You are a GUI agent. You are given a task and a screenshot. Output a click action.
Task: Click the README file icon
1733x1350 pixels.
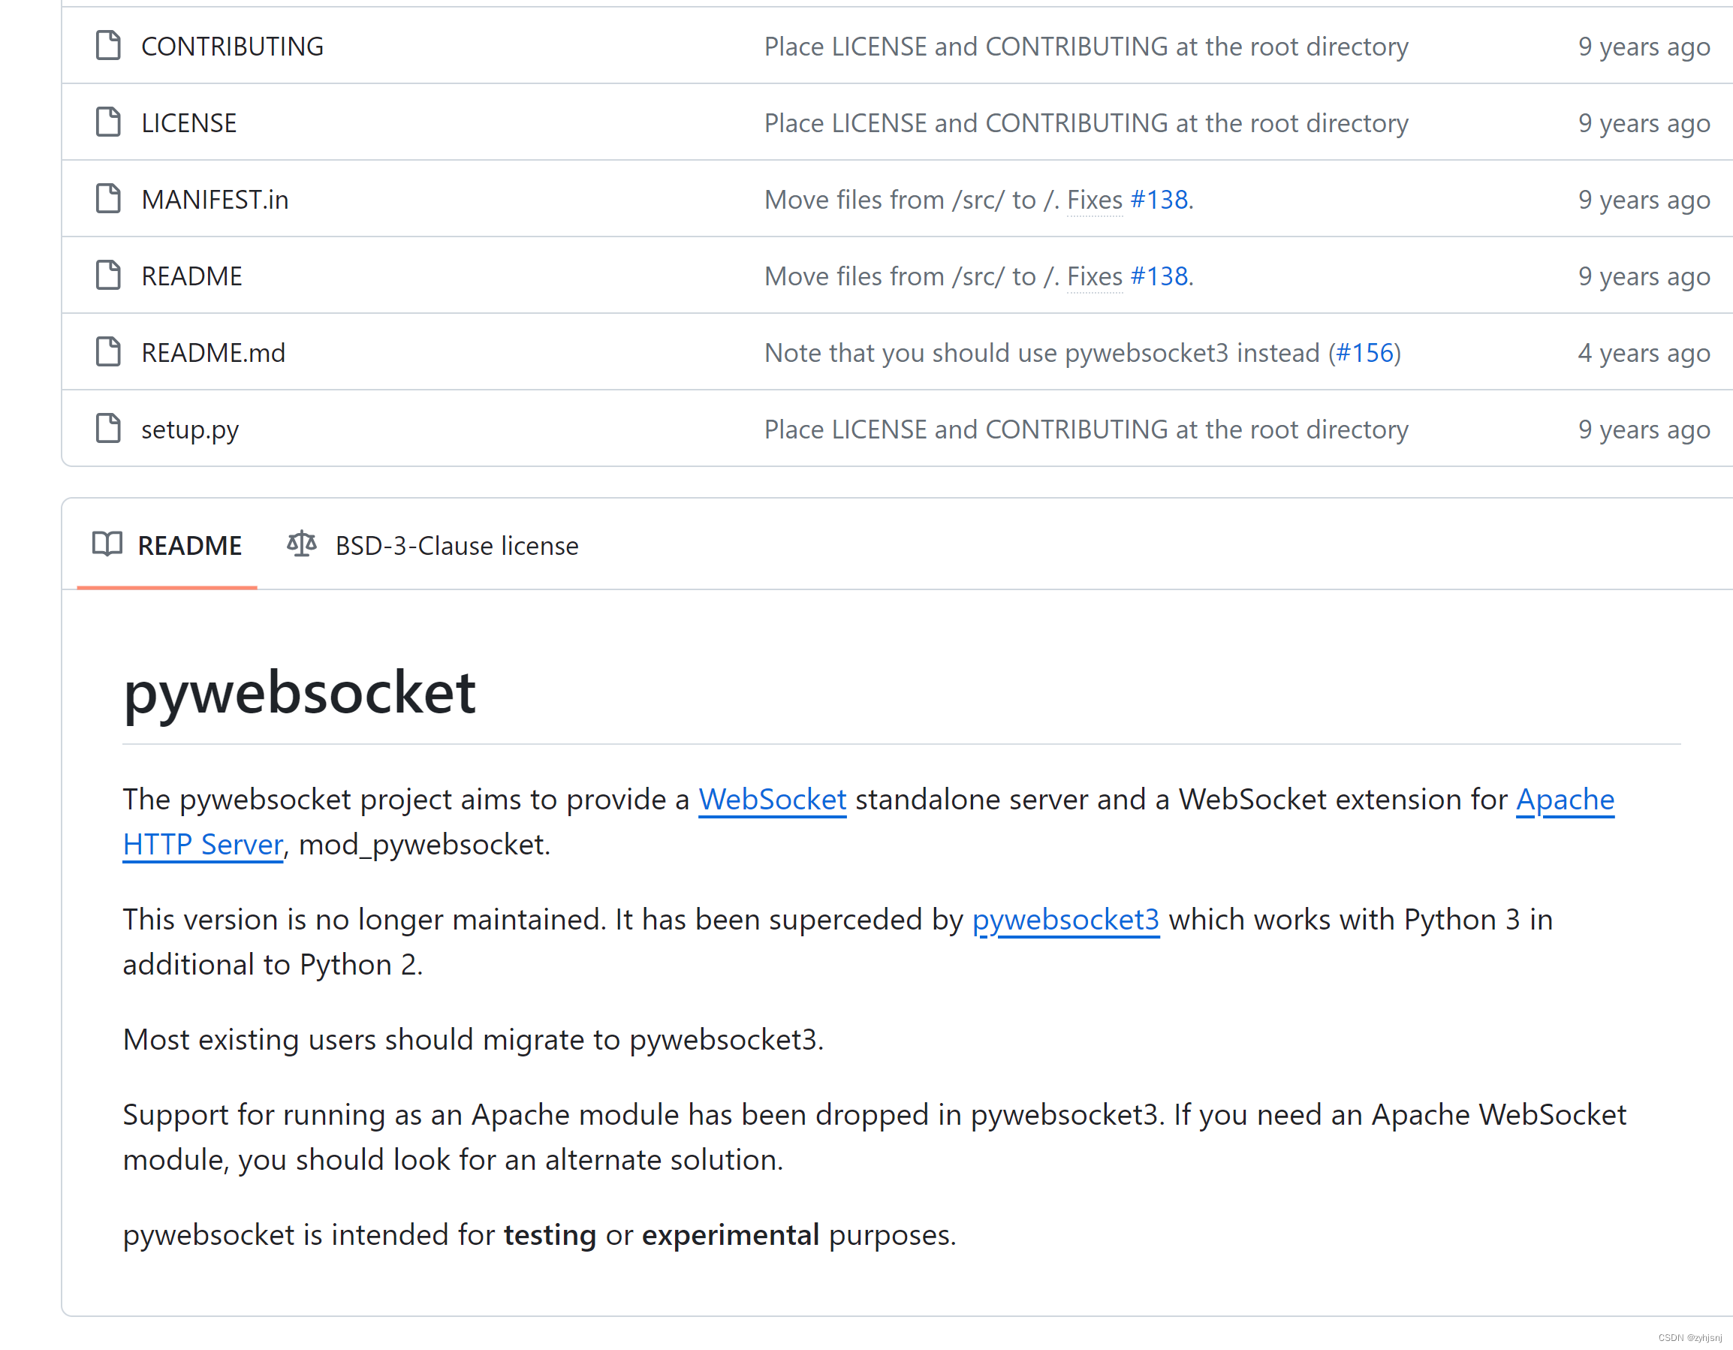pyautogui.click(x=109, y=276)
